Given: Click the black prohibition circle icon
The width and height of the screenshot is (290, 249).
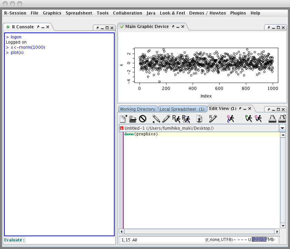Looking at the screenshot, I should click(x=143, y=119).
